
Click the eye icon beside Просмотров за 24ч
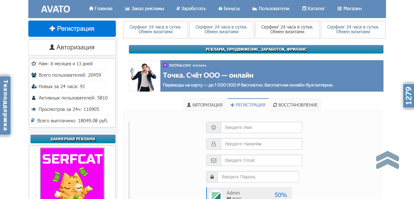pos(34,109)
